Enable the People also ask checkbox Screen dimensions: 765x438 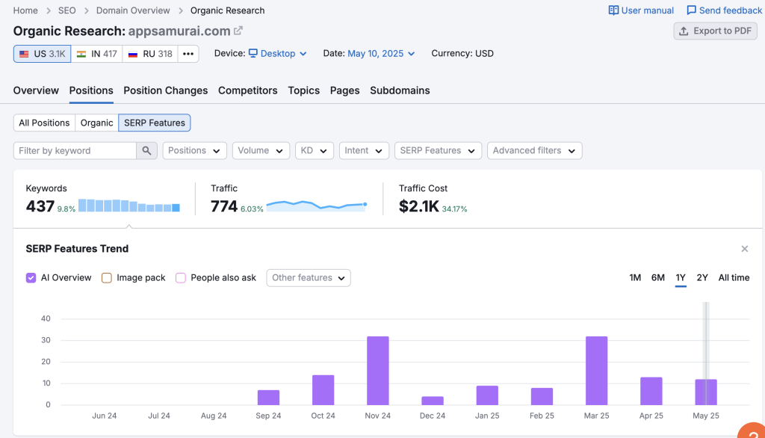181,278
